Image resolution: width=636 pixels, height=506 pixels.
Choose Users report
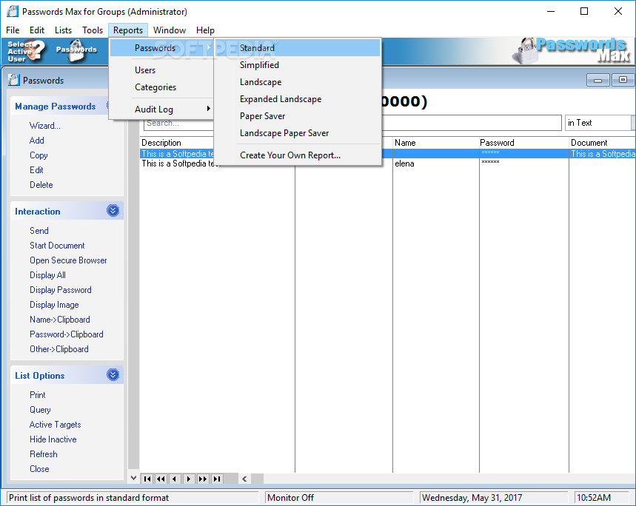[161, 70]
